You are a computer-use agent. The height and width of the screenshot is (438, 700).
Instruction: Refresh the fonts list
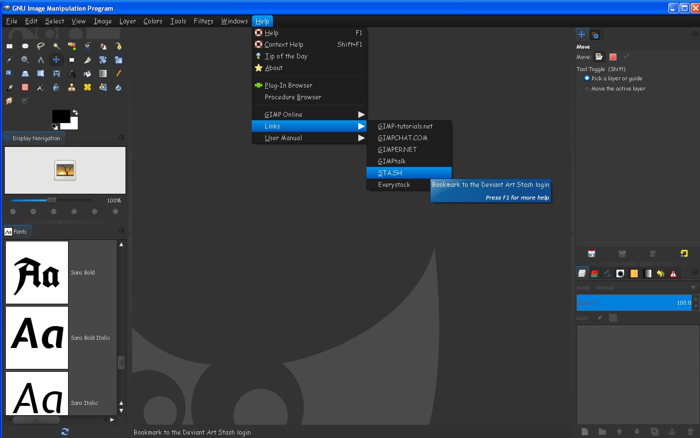[x=65, y=432]
